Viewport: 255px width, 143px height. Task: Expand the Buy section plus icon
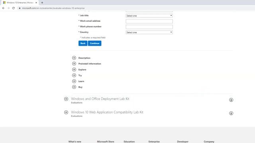[x=74, y=87]
